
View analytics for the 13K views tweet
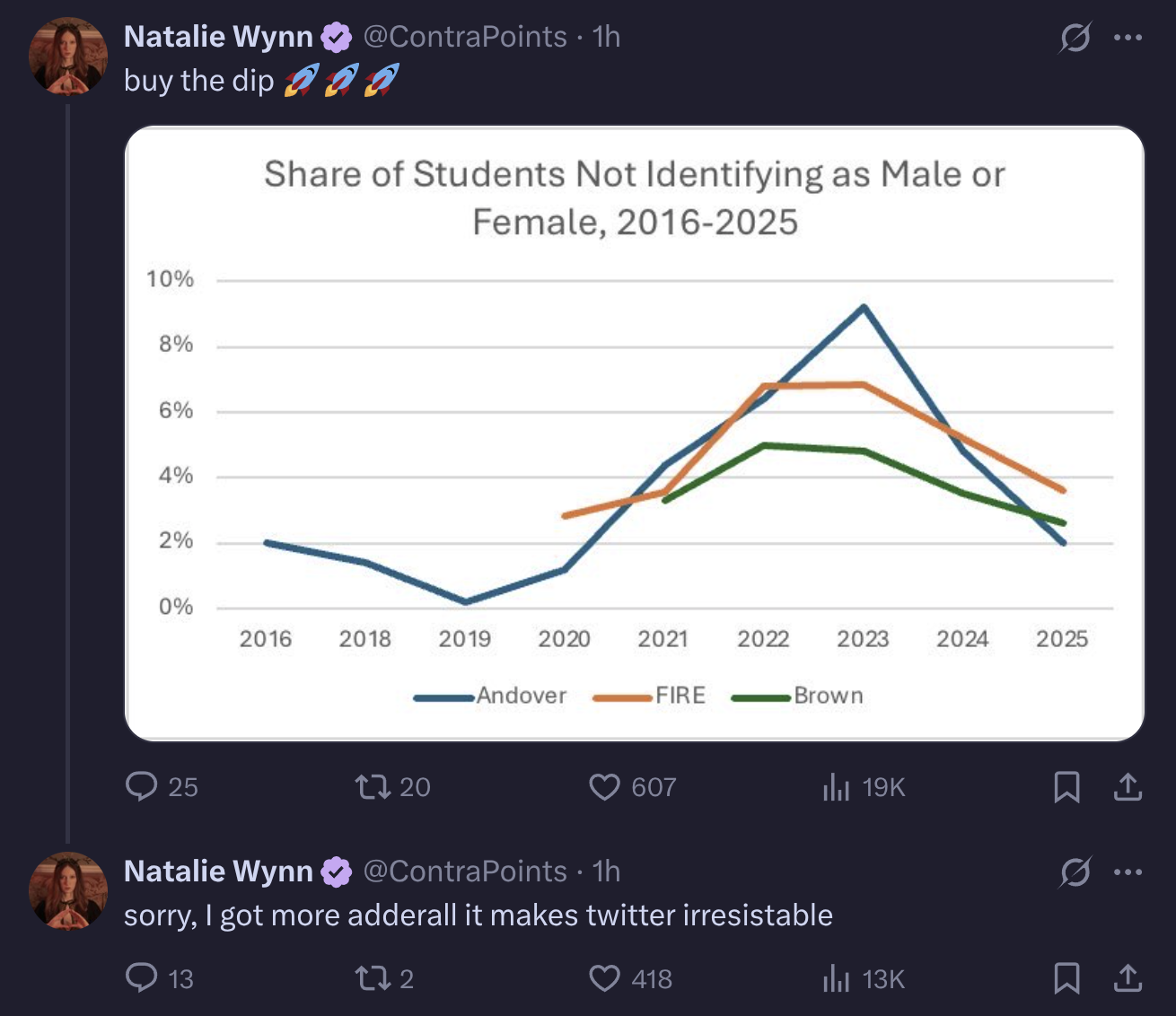(x=836, y=978)
